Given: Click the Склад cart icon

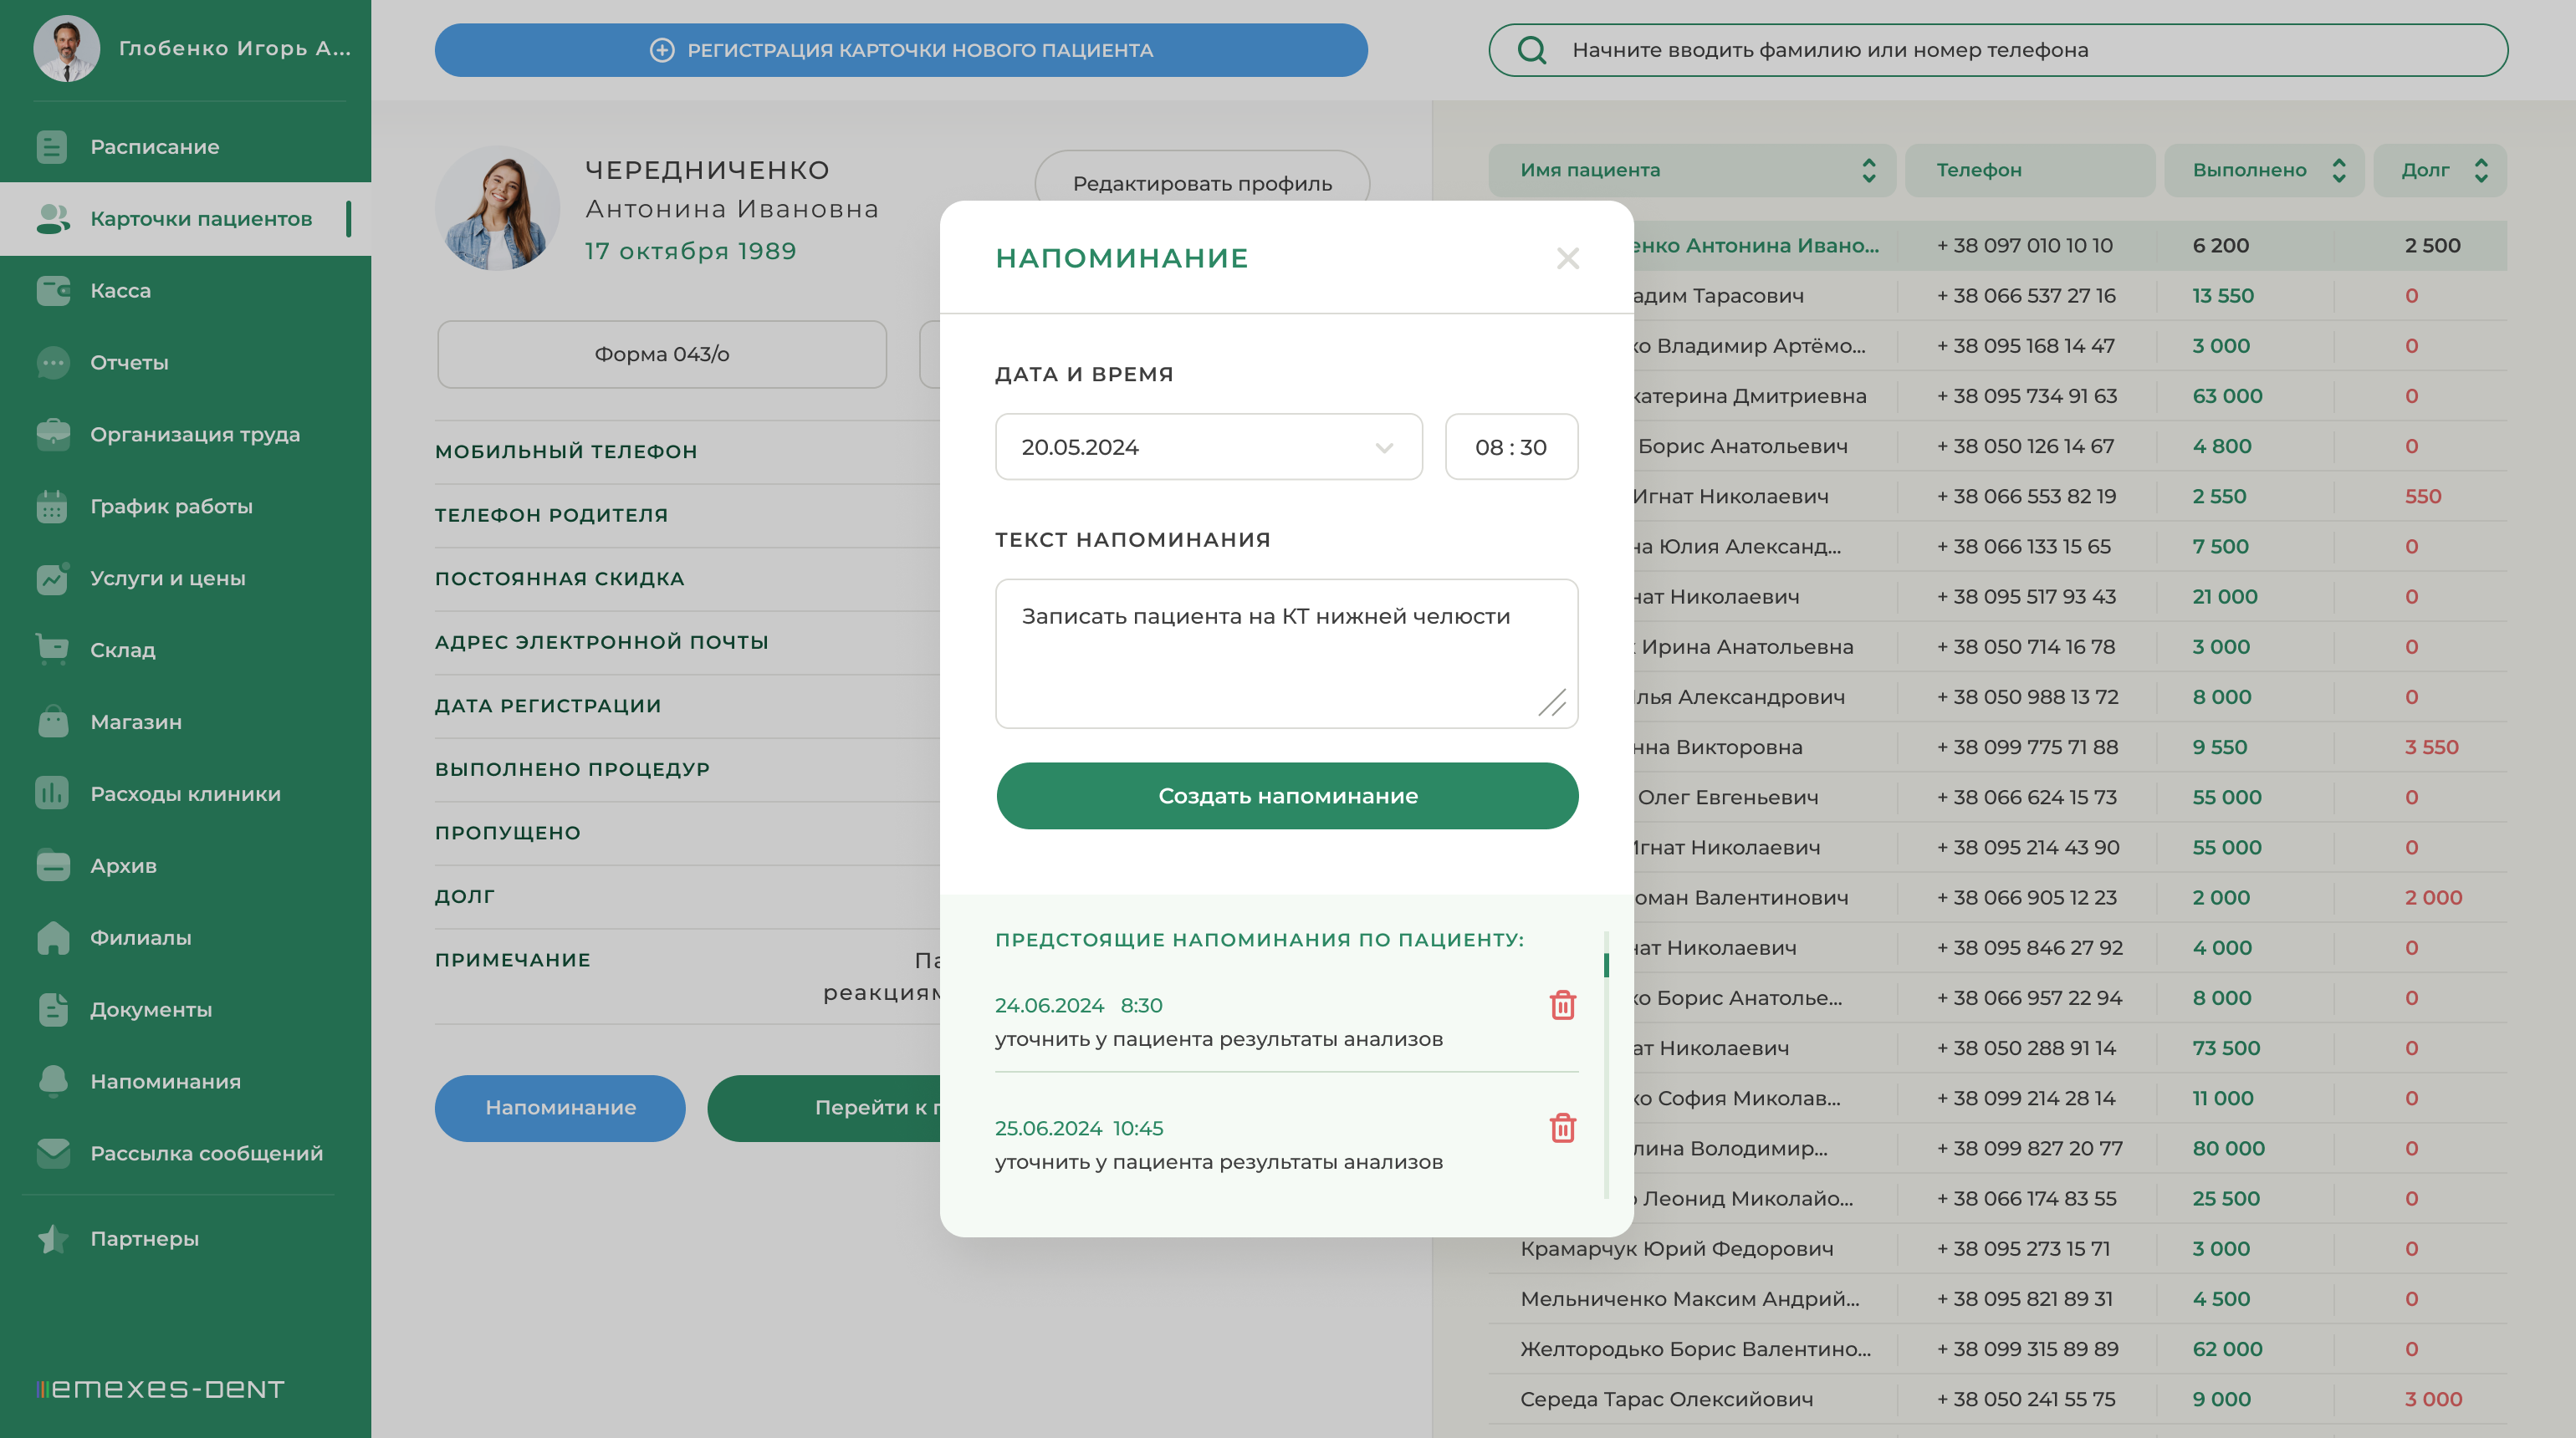Looking at the screenshot, I should (52, 650).
